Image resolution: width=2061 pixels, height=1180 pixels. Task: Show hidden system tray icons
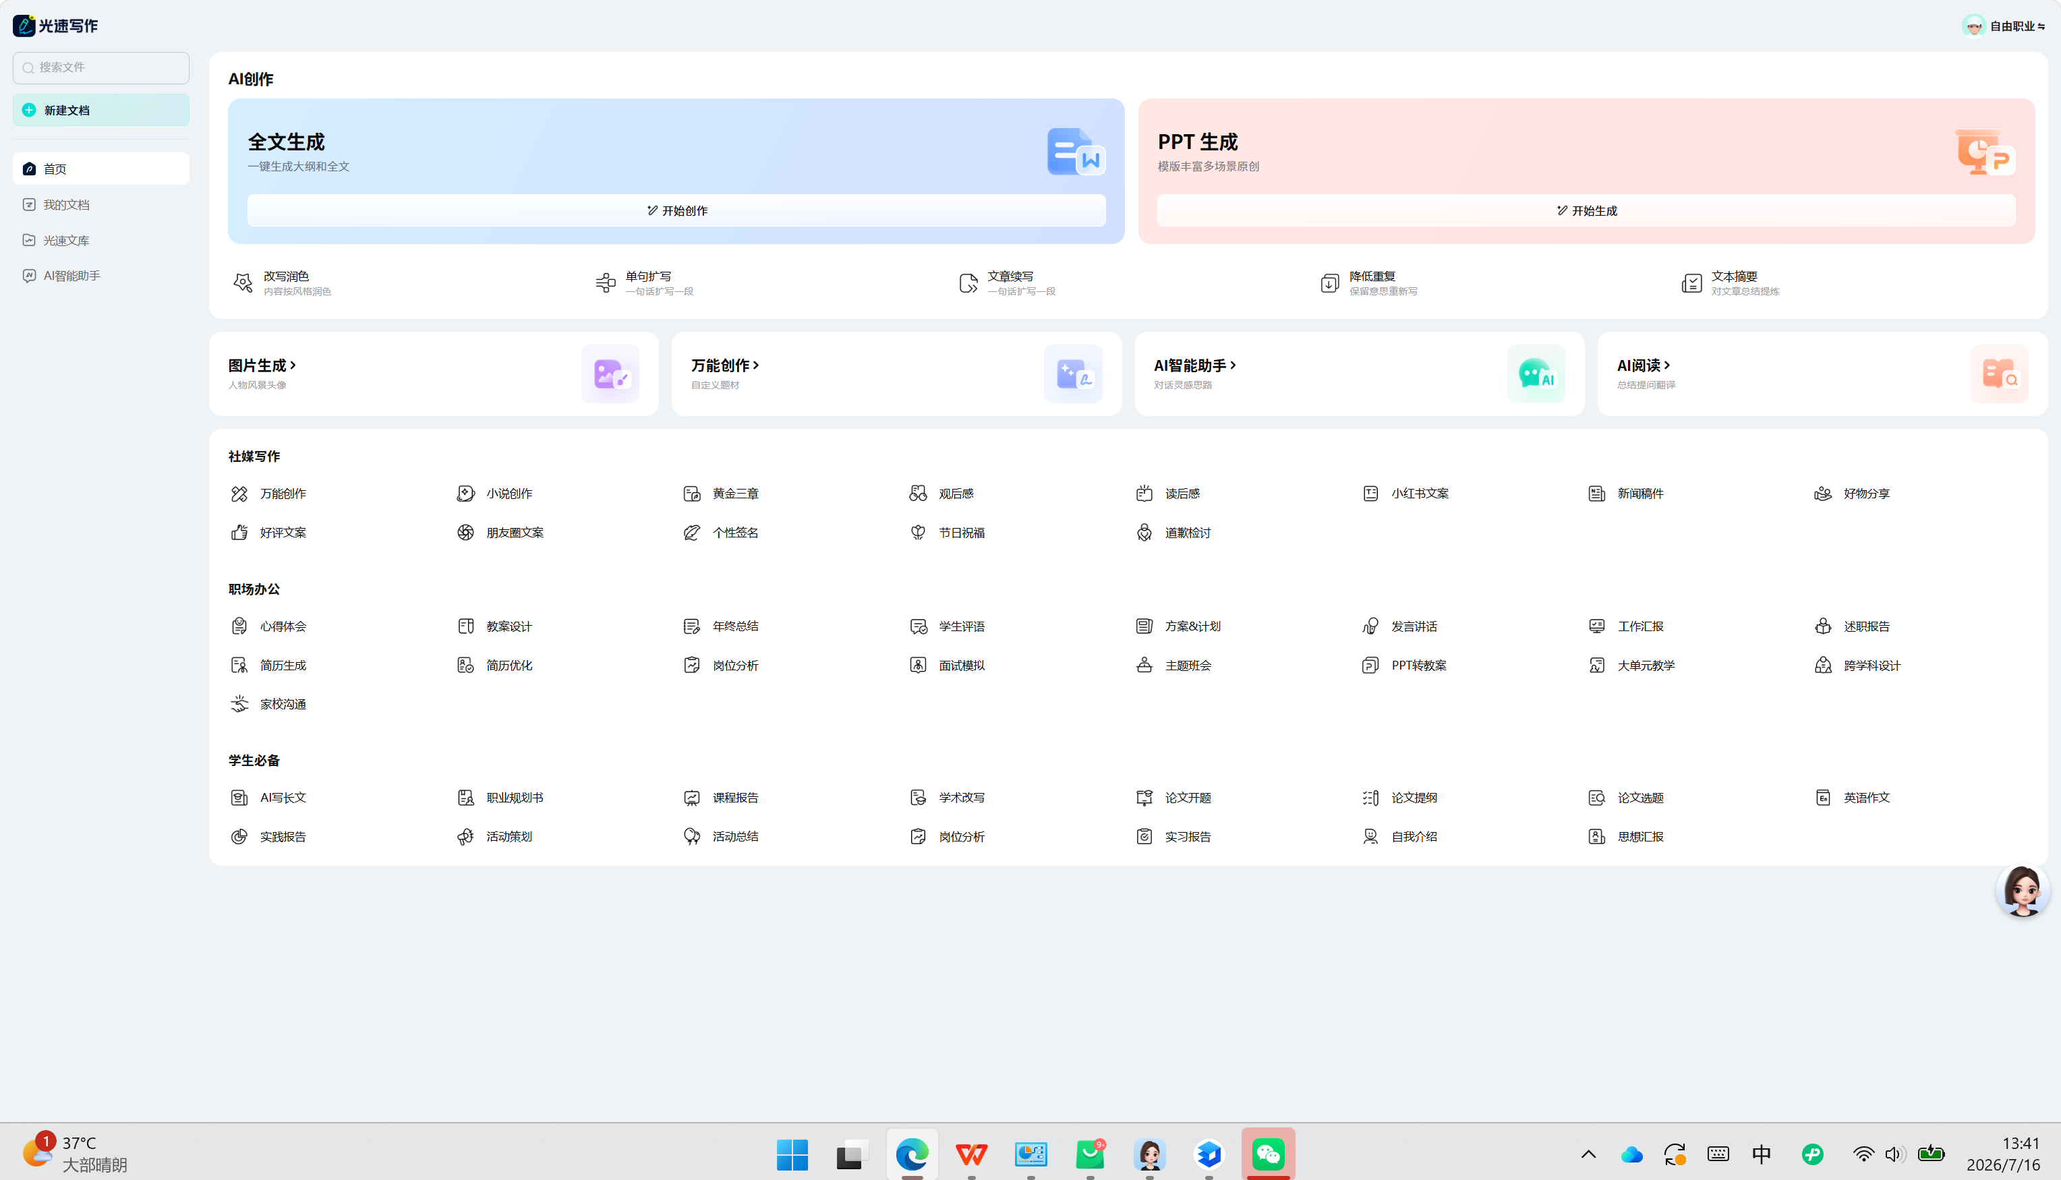[1588, 1154]
